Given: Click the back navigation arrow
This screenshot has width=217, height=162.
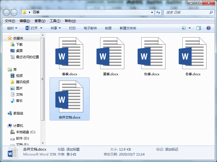Looking at the screenshot, I should point(6,13).
